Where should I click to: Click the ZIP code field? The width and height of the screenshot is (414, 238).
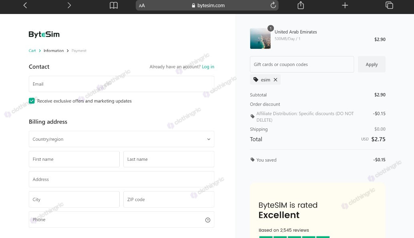[x=169, y=200]
